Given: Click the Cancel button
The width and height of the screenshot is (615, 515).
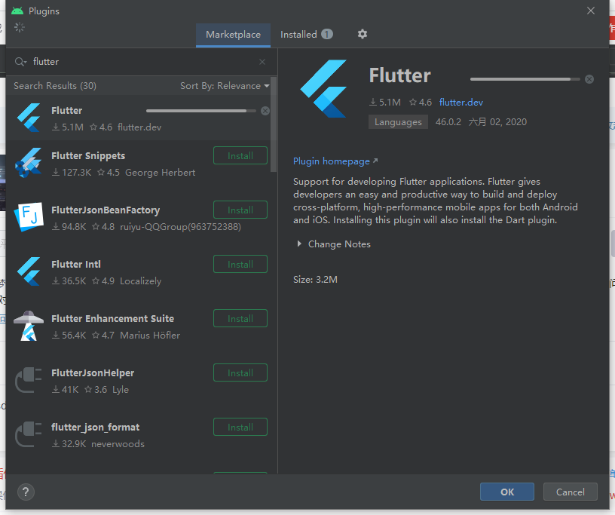Looking at the screenshot, I should 571,492.
